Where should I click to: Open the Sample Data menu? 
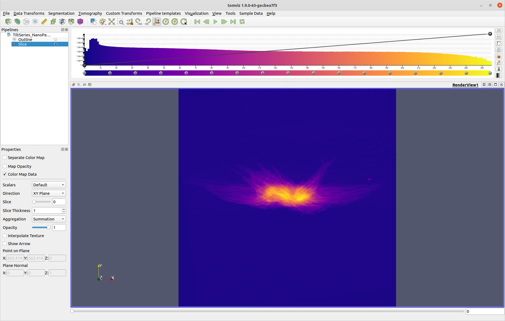click(x=251, y=13)
